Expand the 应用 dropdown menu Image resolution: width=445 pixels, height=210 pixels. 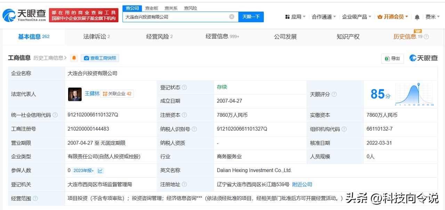(x=295, y=17)
